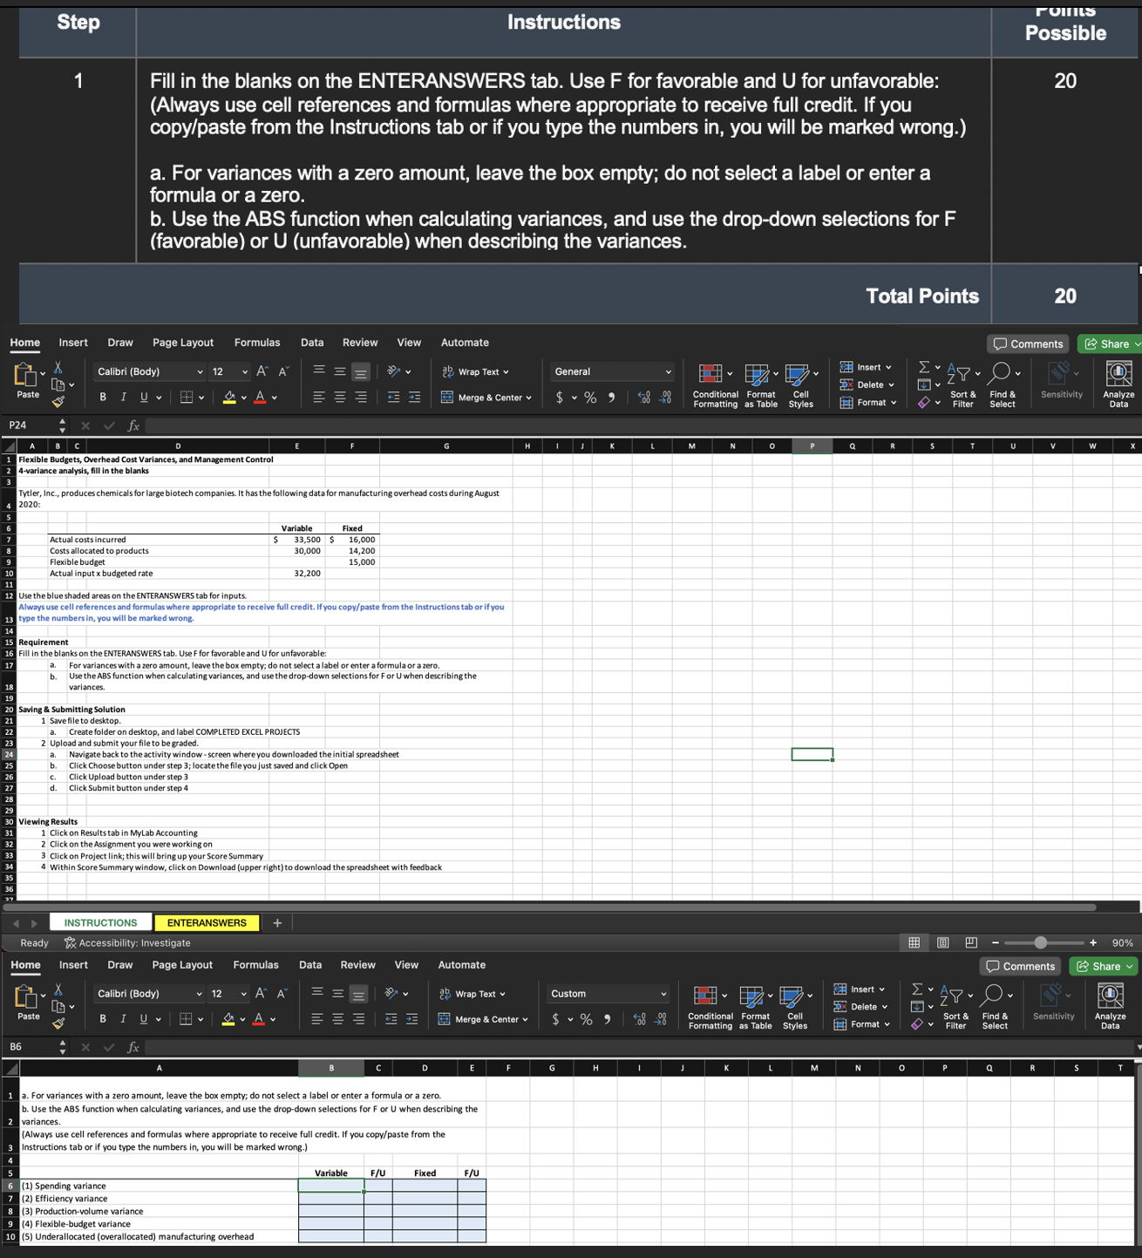Click the AutoSum (Σ) icon

click(922, 367)
